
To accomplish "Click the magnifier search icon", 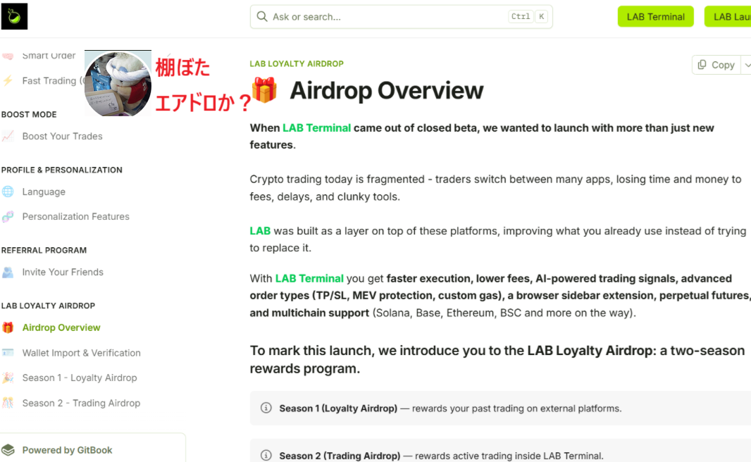I will [262, 17].
